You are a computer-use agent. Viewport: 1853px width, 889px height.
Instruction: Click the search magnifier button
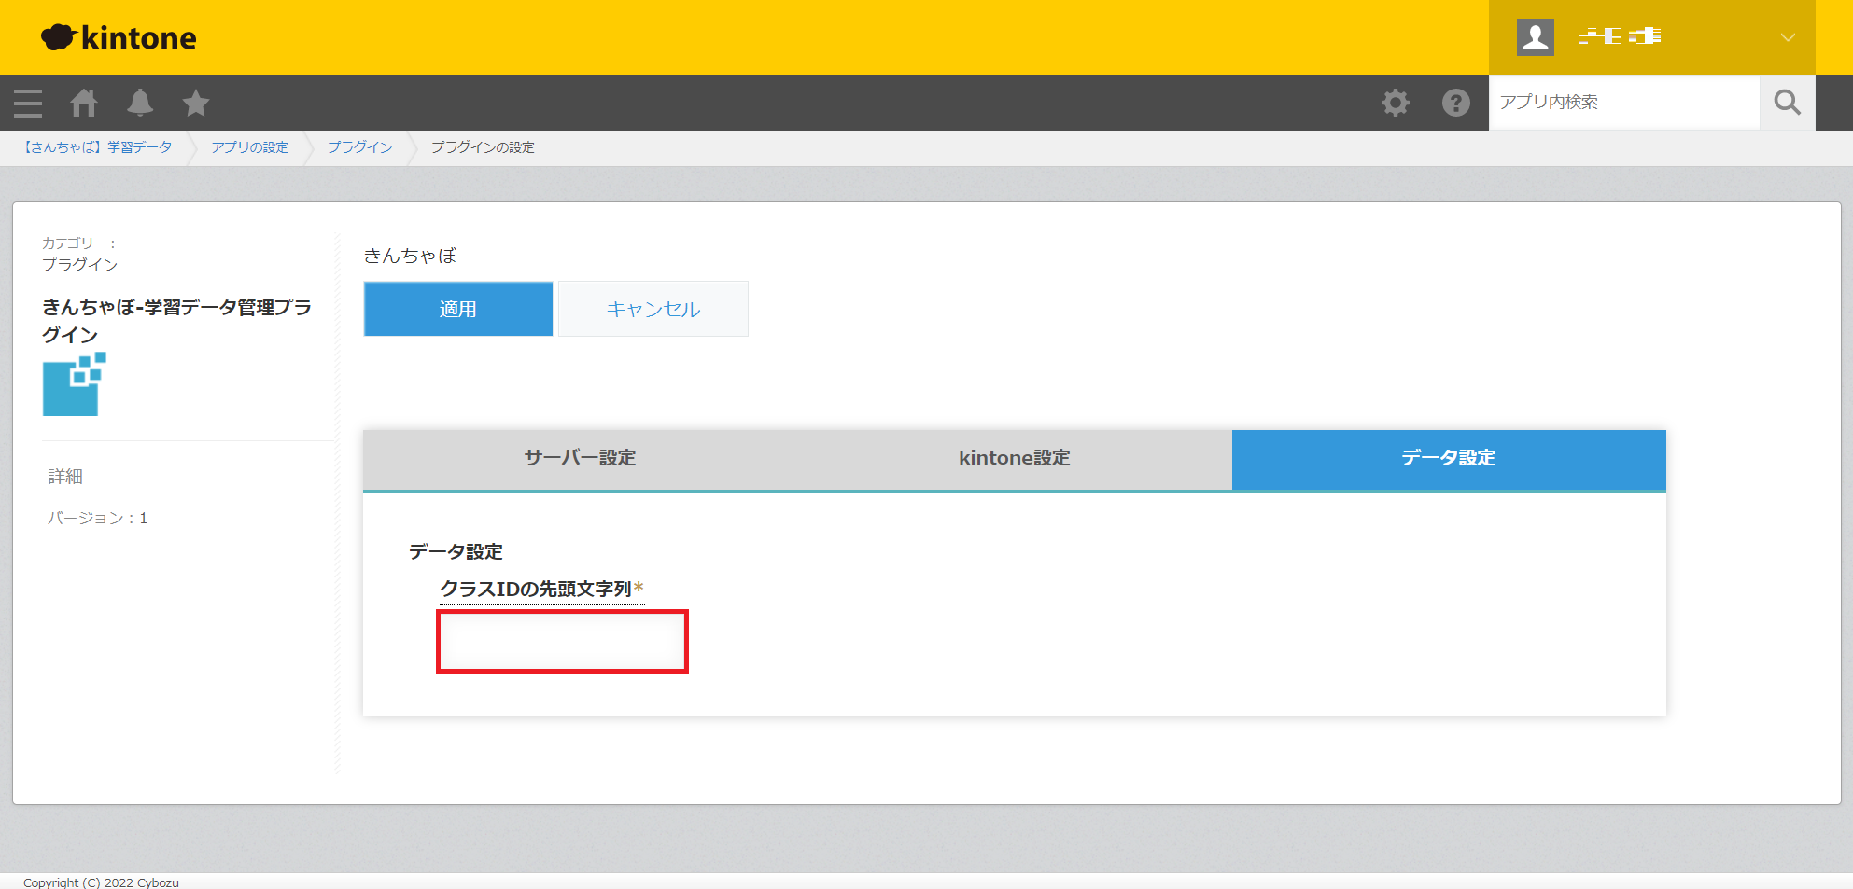[1787, 103]
